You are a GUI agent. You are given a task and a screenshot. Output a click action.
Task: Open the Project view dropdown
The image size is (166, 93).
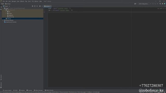click(x=6, y=6)
